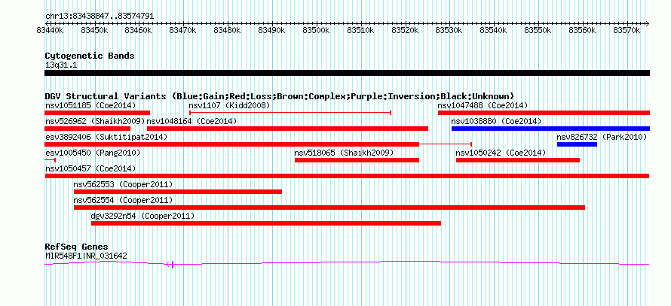Click the 83460k ruler tick label
The height and width of the screenshot is (306, 671).
139,30
